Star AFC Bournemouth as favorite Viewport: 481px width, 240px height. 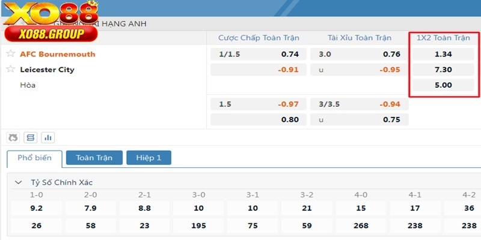tap(10, 54)
